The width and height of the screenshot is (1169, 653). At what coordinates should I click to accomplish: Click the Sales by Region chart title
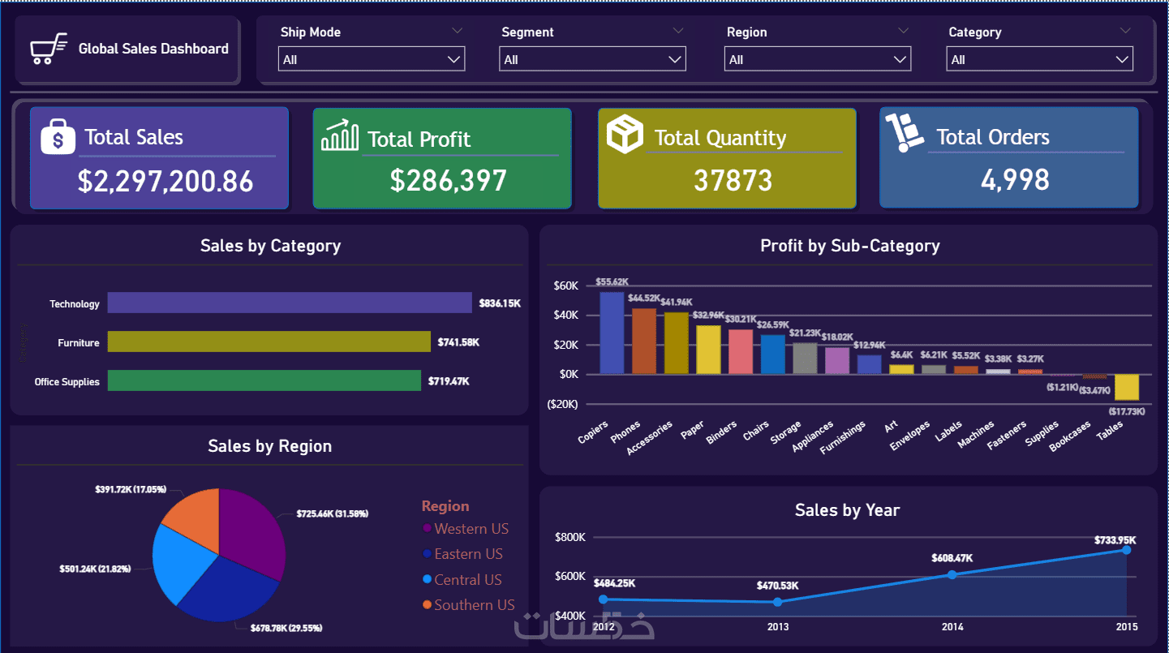(269, 446)
